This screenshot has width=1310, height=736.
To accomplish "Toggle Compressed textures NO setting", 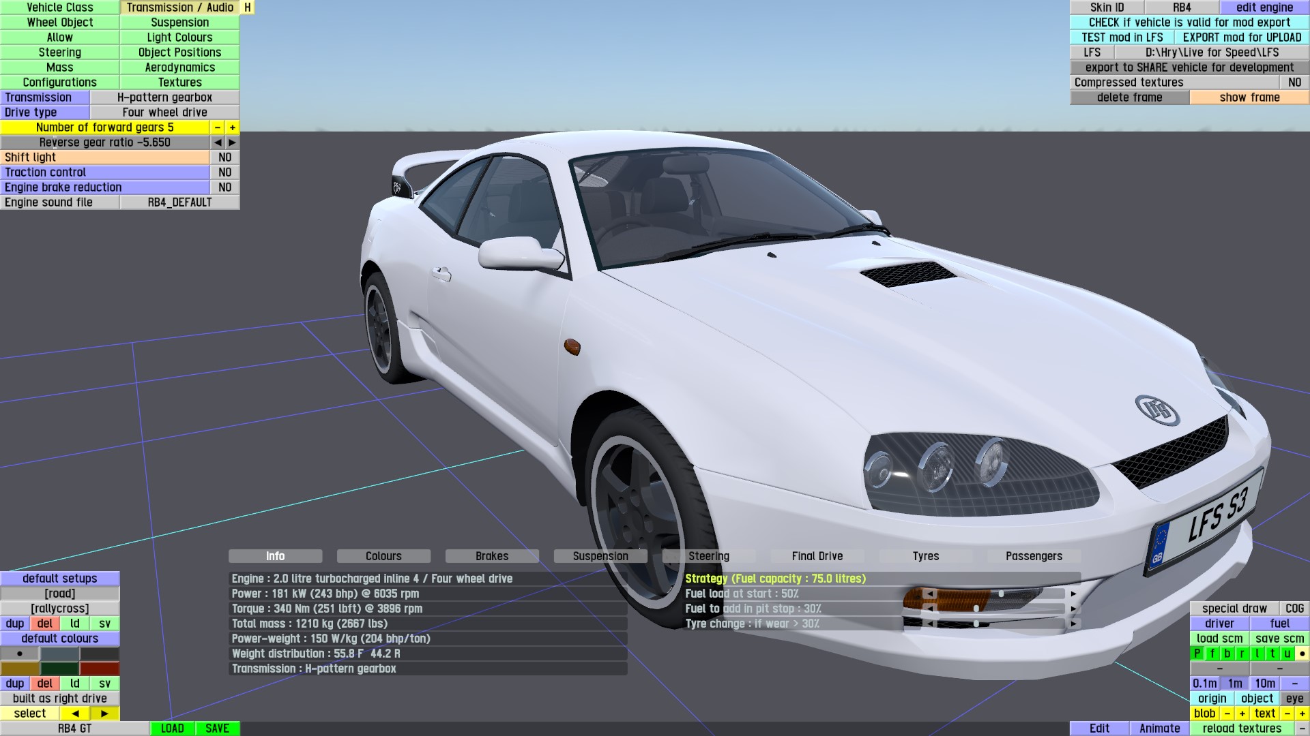I will tap(1294, 82).
